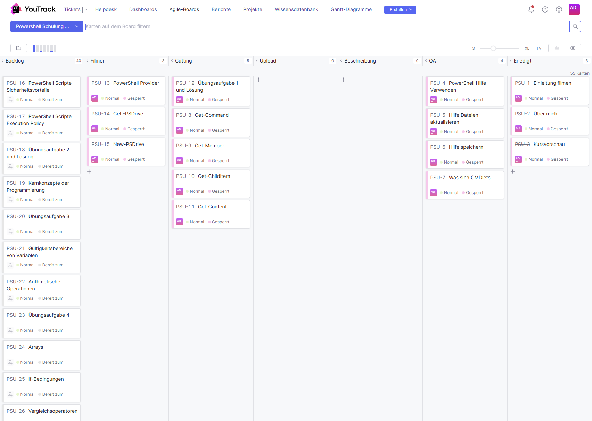Collapse the QA column
Viewport: 592px width, 421px height.
click(x=426, y=61)
